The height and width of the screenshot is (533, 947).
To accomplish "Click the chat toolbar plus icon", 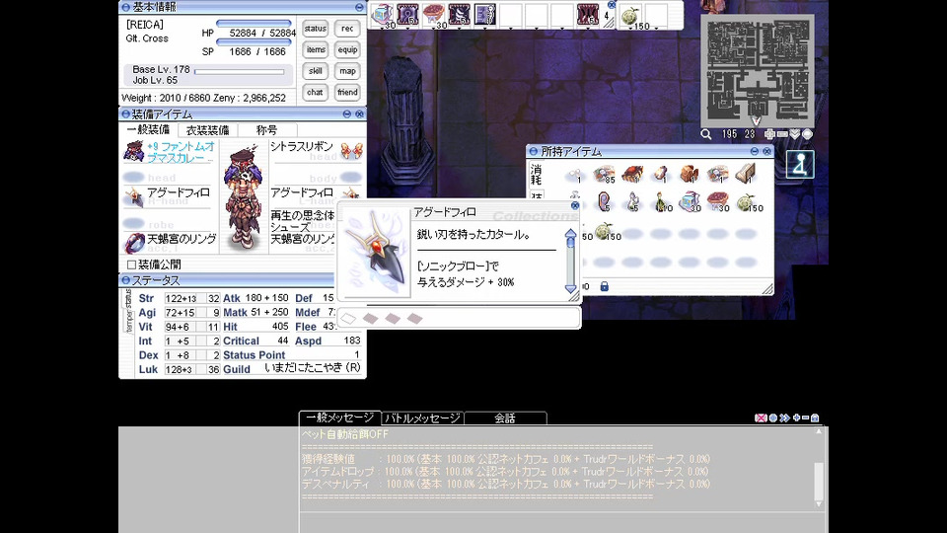I will [x=797, y=418].
